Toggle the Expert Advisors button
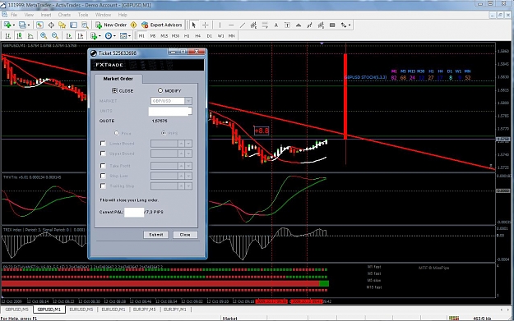Viewport: 514px width, 321px height. click(x=162, y=25)
